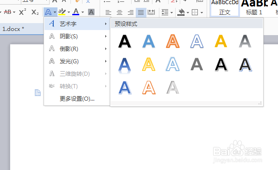Choose the orange hollow outline A preset
This screenshot has width=278, height=170.
point(149,87)
